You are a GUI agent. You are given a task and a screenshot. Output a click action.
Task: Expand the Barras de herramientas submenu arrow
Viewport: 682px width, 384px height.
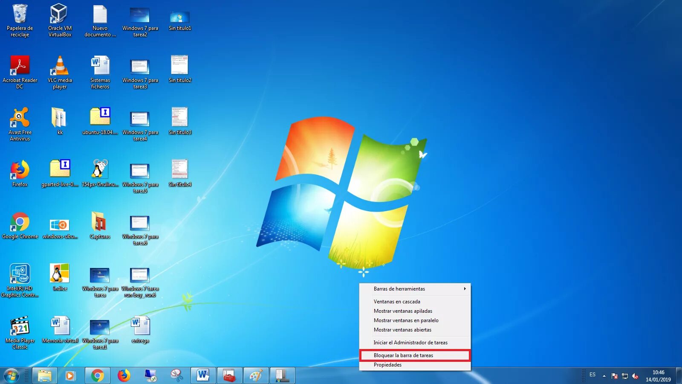click(465, 289)
